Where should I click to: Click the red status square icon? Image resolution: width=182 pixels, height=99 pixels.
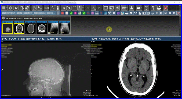click(x=63, y=13)
